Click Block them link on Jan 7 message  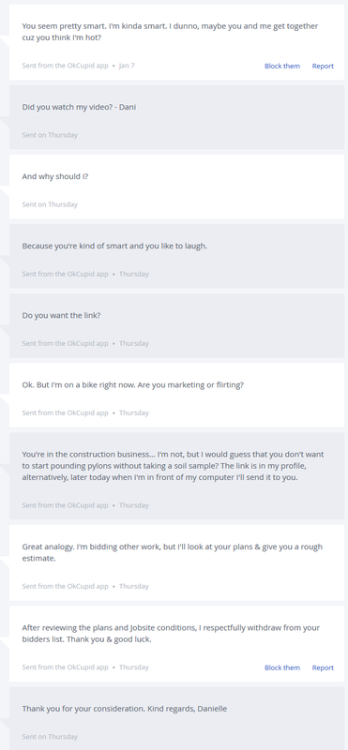click(x=282, y=66)
